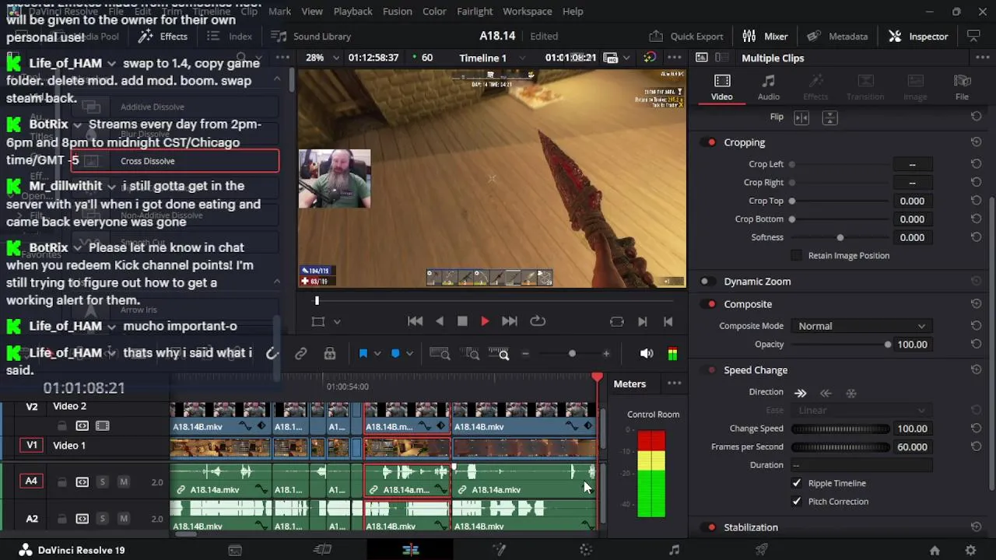The width and height of the screenshot is (996, 560).
Task: Open the flag color dropdown arrow
Action: pyautogui.click(x=377, y=354)
